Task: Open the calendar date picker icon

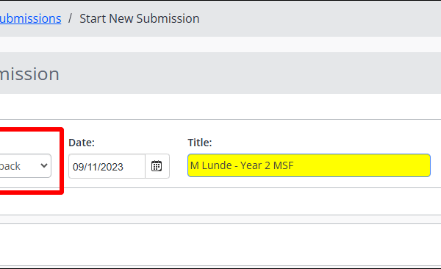Action: click(x=157, y=166)
